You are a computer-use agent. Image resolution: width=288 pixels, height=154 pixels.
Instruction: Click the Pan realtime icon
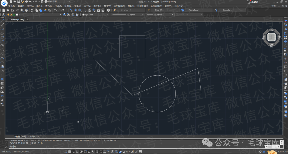click(x=71, y=10)
